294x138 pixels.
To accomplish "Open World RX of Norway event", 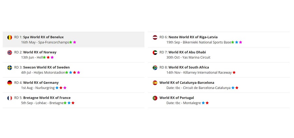I will point(40,52).
